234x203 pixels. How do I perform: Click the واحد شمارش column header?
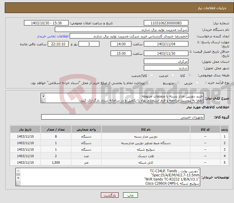point(86,129)
